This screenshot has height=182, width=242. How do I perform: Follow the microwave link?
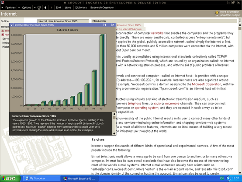pyautogui.click(x=172, y=103)
